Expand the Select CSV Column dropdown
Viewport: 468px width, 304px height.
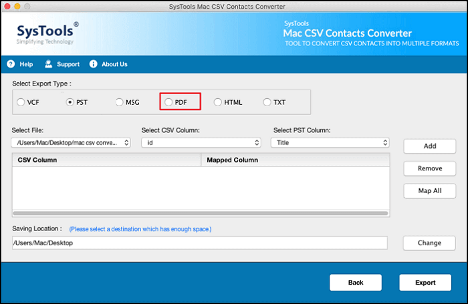coord(201,142)
